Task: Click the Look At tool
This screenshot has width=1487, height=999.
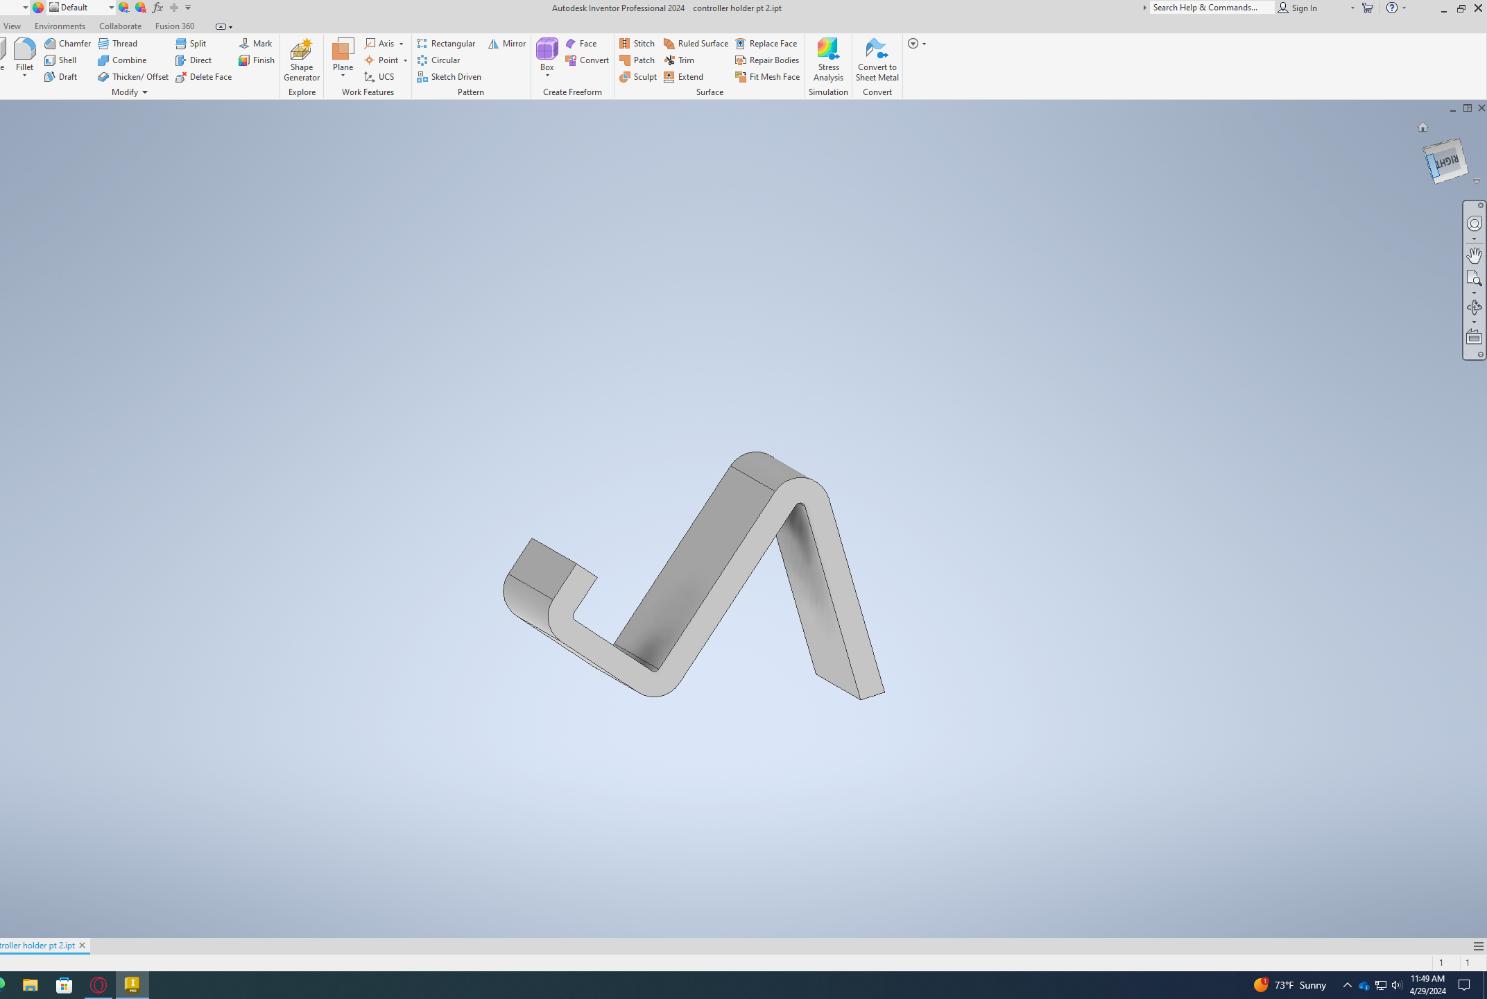Action: tap(1474, 338)
